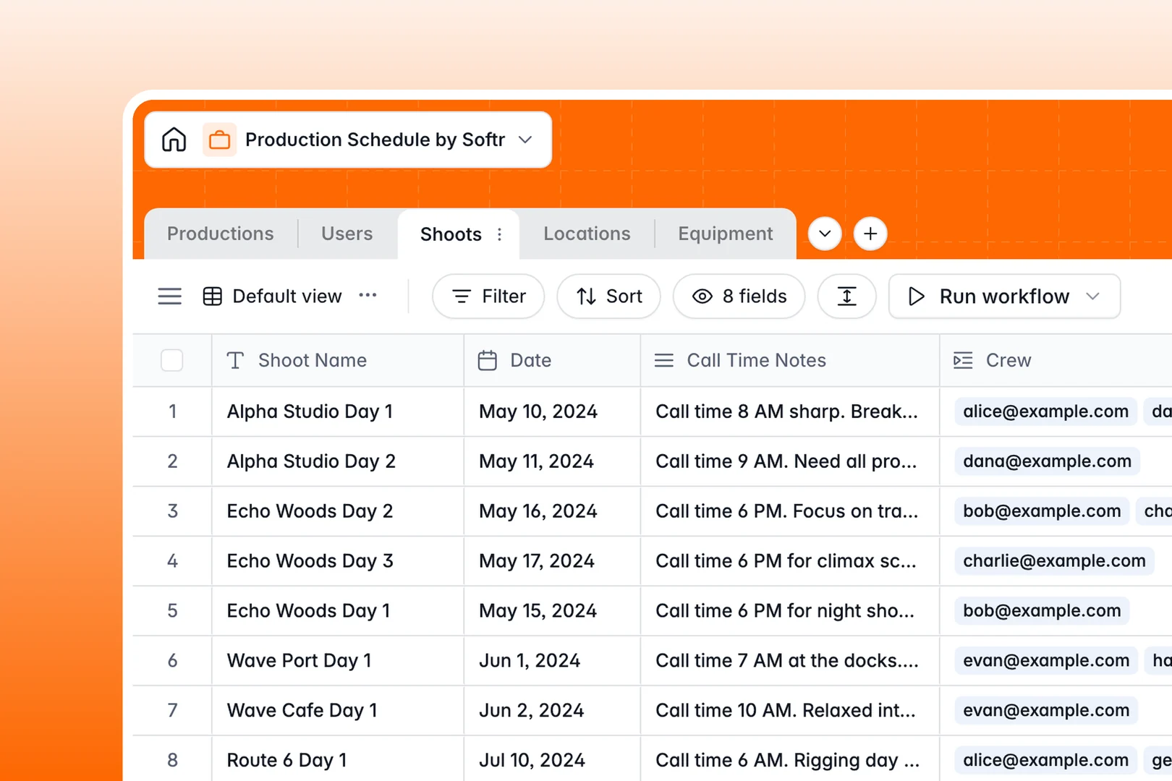1172x781 pixels.
Task: Open the Locations tab
Action: (587, 234)
